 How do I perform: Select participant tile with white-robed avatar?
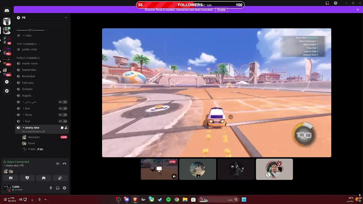198,169
